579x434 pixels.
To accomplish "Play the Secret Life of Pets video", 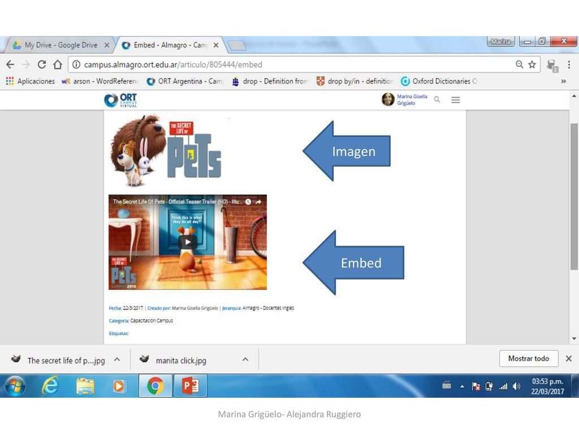I will tap(188, 242).
